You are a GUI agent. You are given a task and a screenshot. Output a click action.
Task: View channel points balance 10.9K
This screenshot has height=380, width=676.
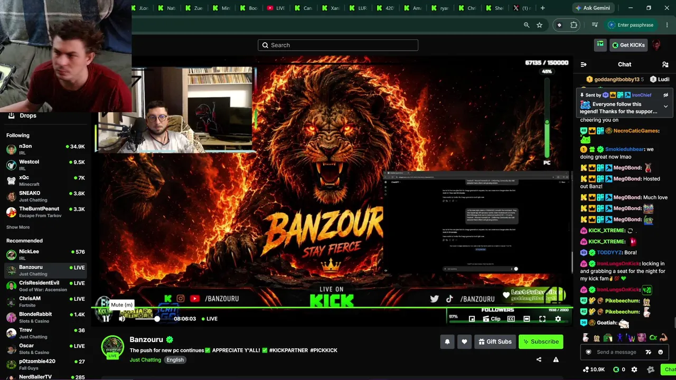click(x=594, y=369)
